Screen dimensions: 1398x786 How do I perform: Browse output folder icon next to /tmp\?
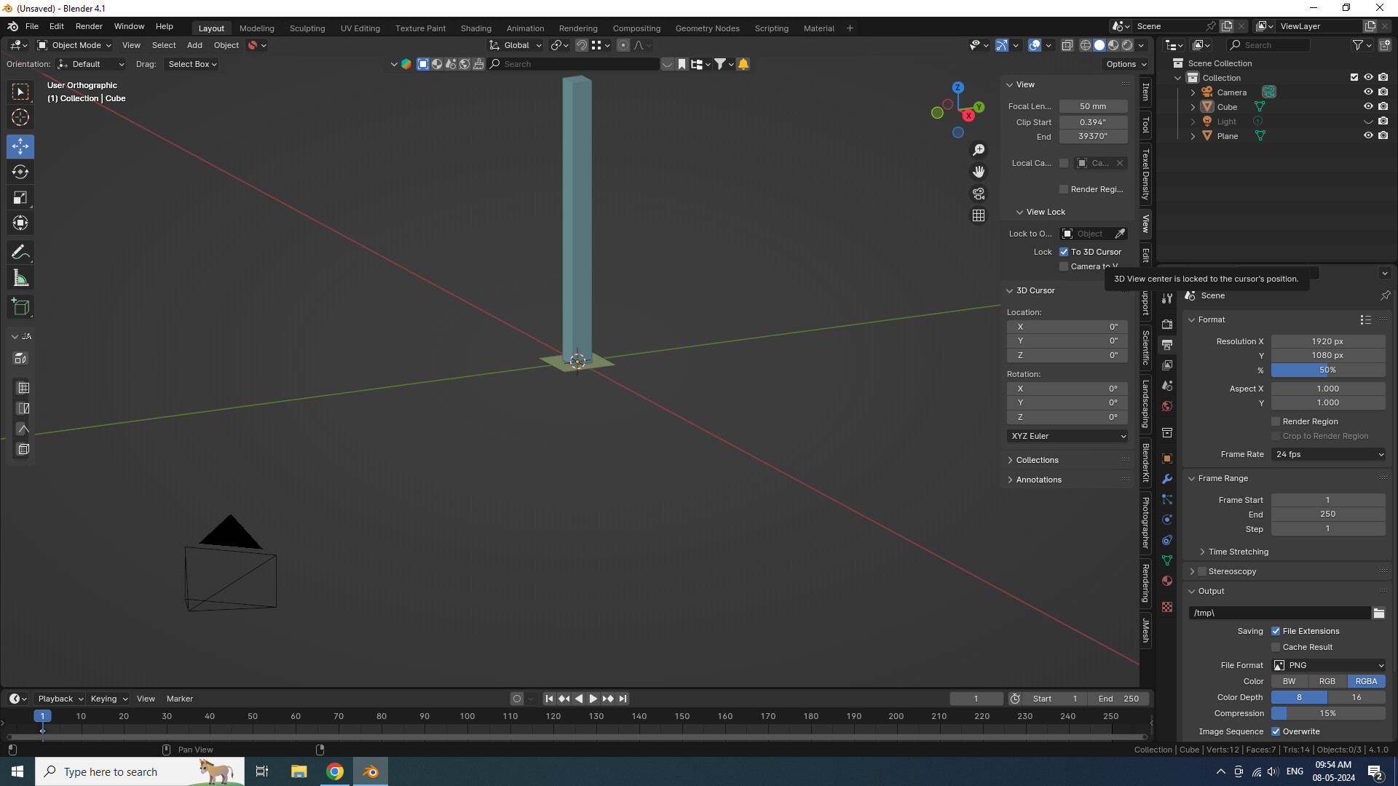pos(1379,613)
